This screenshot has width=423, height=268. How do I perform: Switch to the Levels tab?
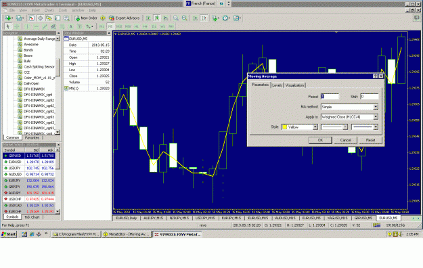[277, 85]
